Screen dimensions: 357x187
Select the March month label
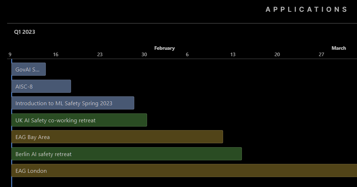339,48
